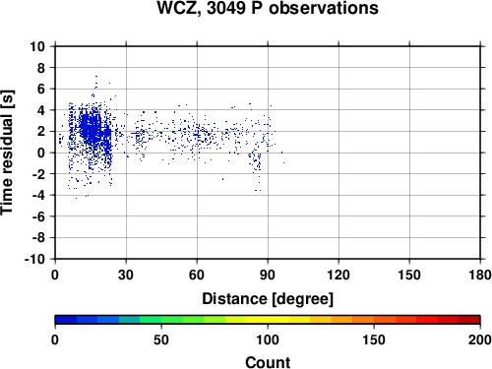The width and height of the screenshot is (492, 369).
Task: Click the colorbar tick label '200'
Action: click(x=480, y=339)
